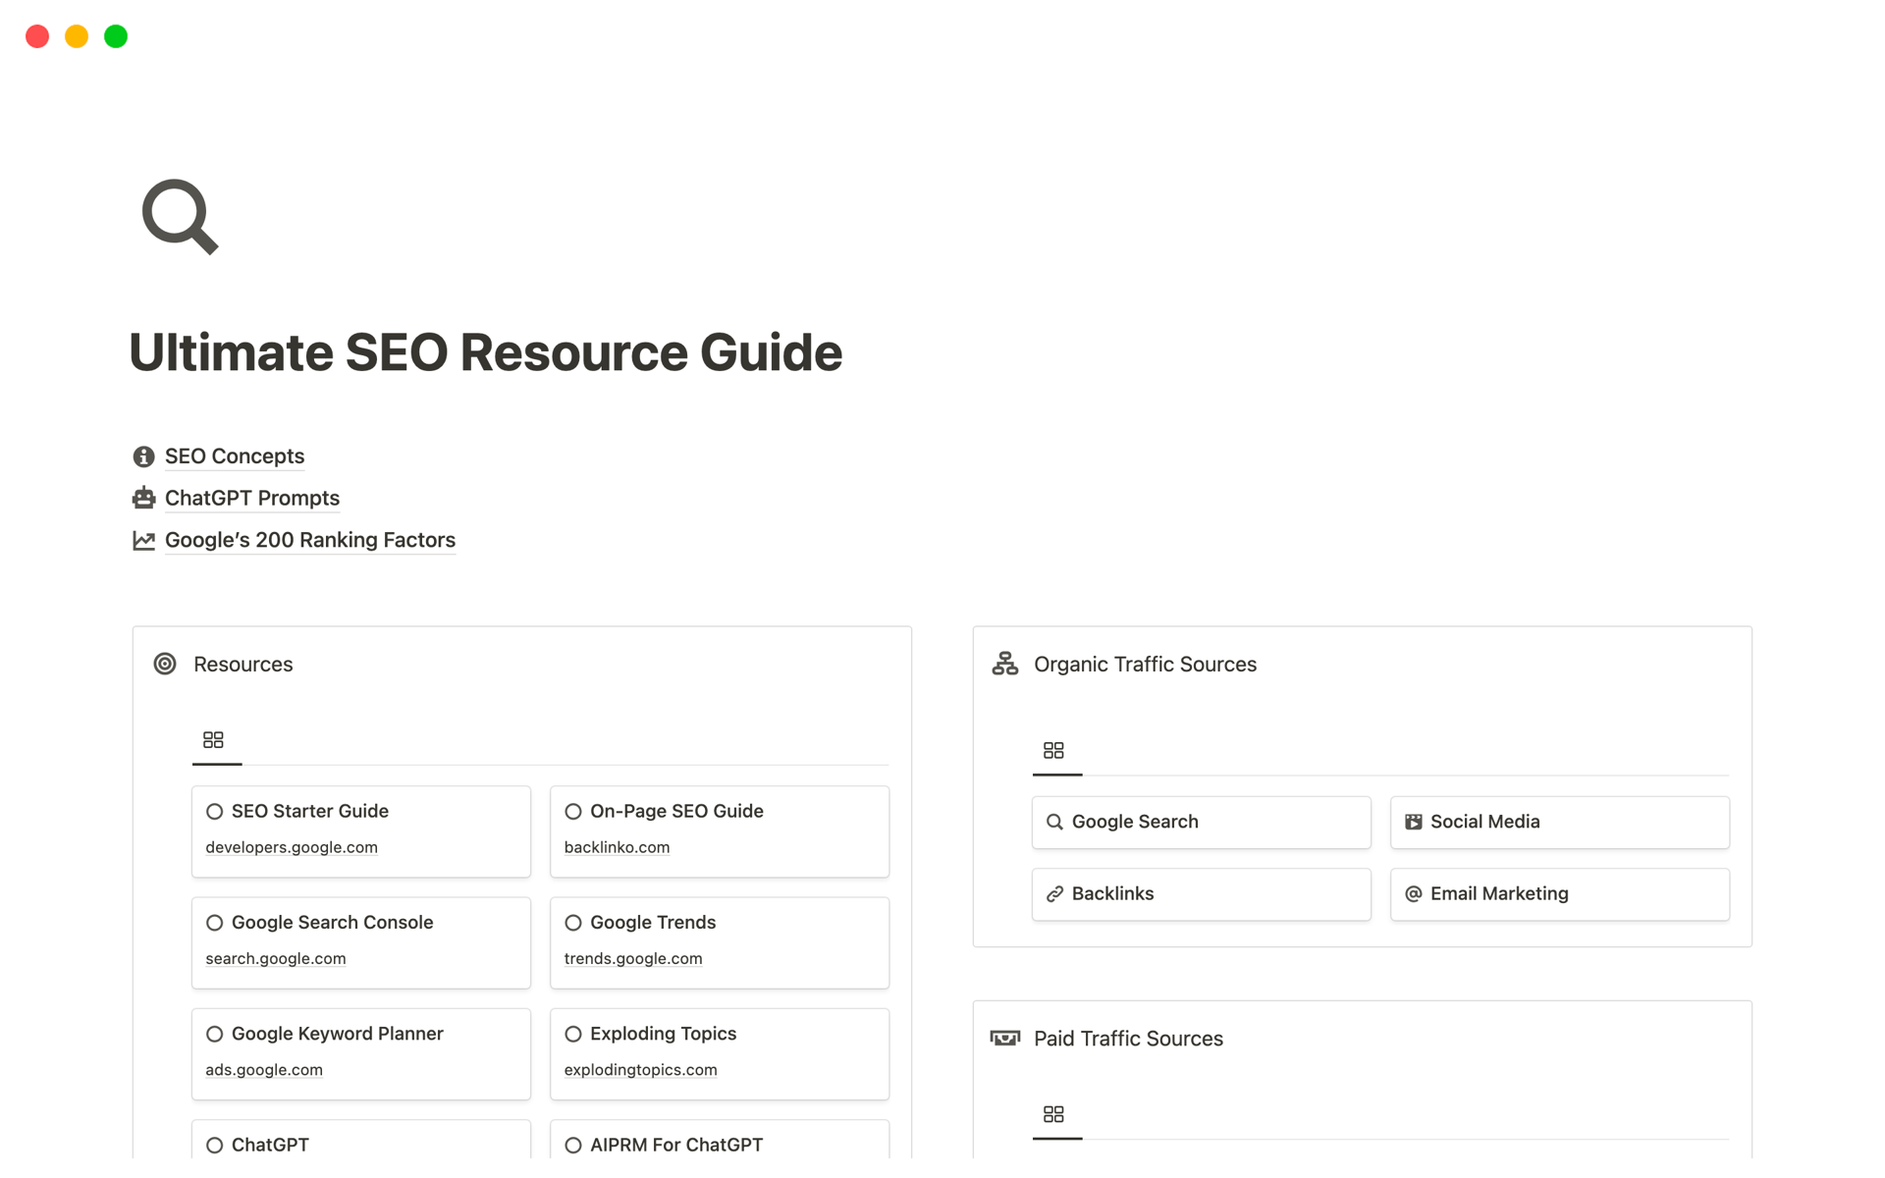The image size is (1885, 1178).
Task: Click the page title Ultimate SEO Resource Guide
Action: [485, 352]
